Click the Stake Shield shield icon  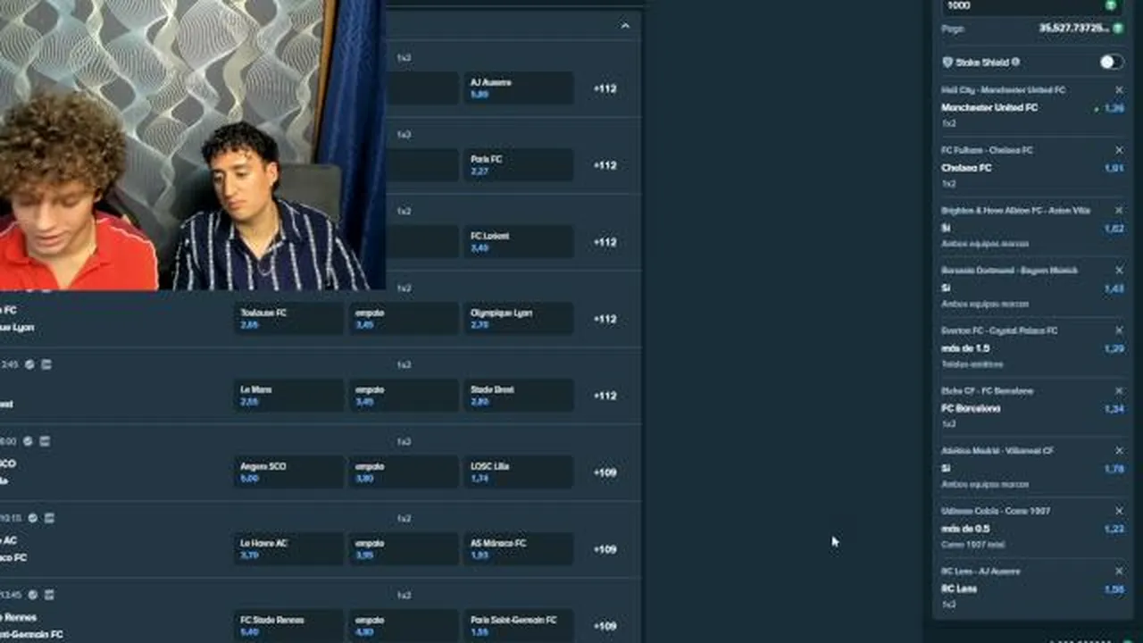click(x=947, y=63)
